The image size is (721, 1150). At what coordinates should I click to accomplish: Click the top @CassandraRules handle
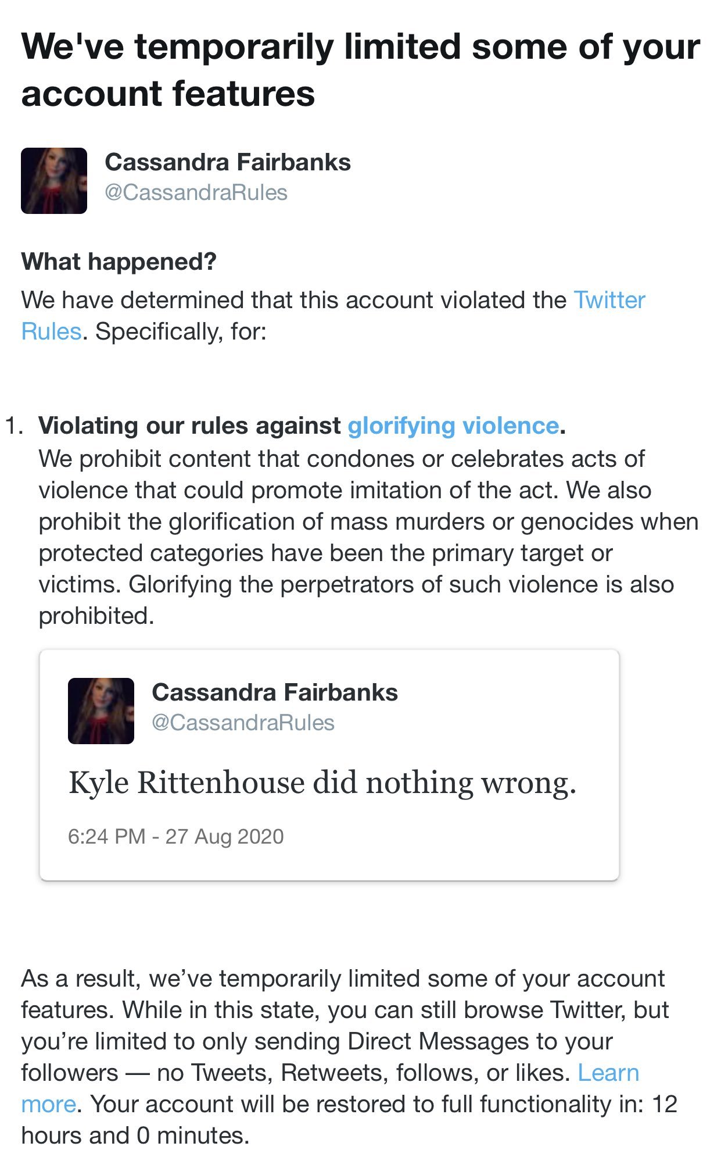pos(196,192)
